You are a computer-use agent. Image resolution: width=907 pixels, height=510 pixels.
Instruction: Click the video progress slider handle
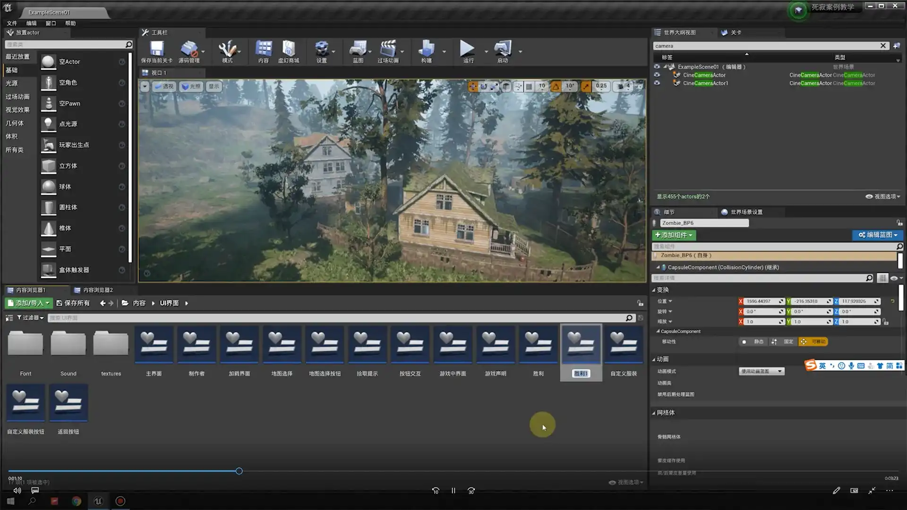click(239, 471)
